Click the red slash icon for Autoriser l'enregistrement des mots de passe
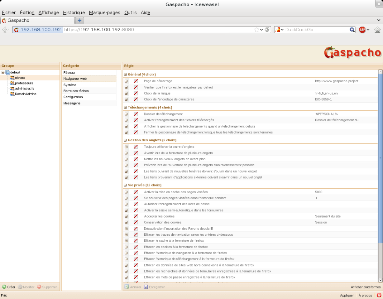The image size is (383, 299). pos(136,204)
